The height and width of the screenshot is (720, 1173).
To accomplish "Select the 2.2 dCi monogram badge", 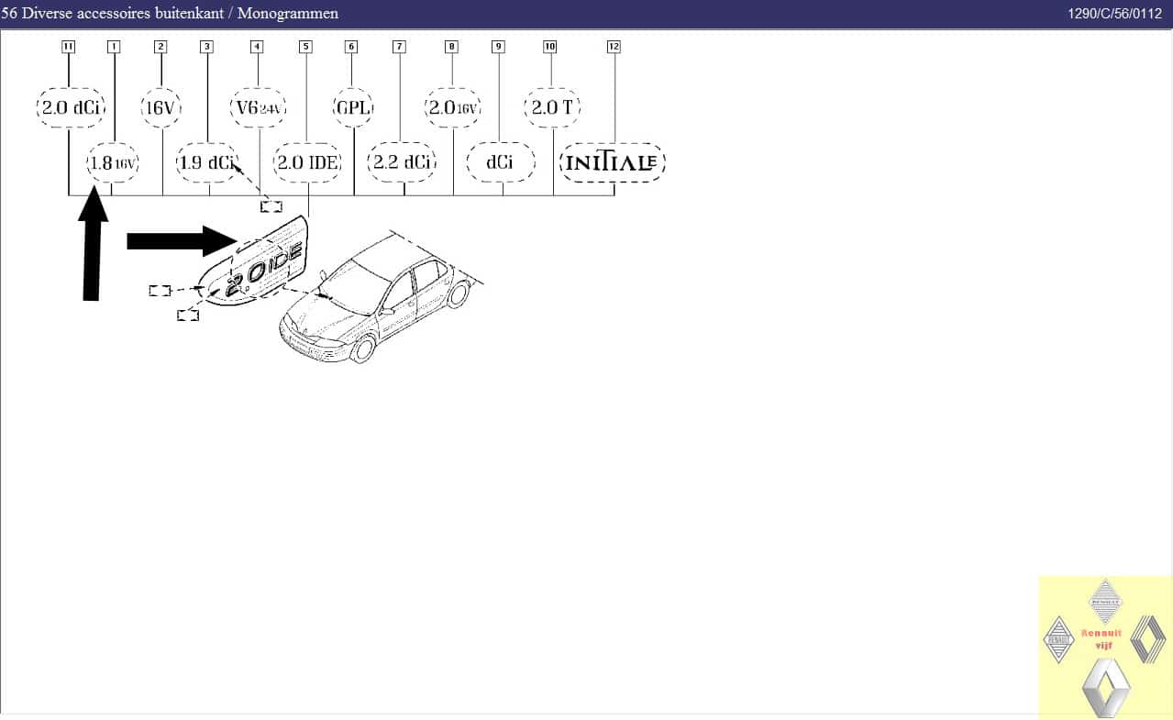I will (401, 162).
